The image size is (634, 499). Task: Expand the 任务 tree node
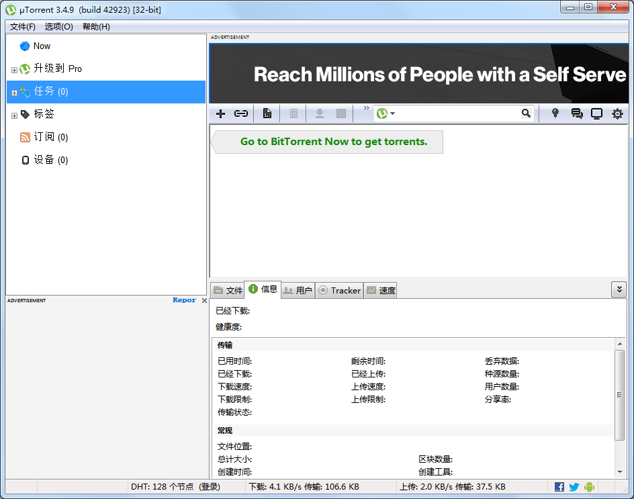point(15,91)
